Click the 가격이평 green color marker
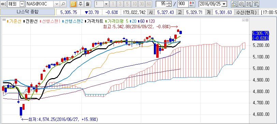 (105, 21)
